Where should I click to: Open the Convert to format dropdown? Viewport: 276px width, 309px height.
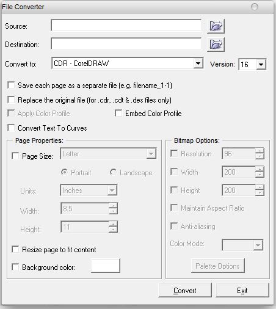pyautogui.click(x=198, y=64)
